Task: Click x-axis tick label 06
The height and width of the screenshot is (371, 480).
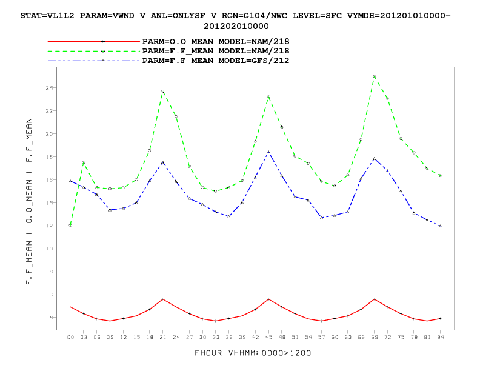Action: [x=97, y=337]
